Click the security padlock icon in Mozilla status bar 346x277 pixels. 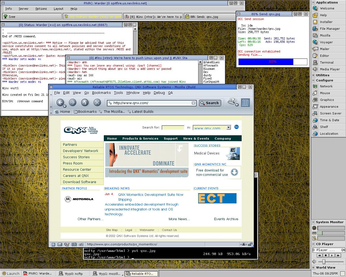tap(251, 245)
